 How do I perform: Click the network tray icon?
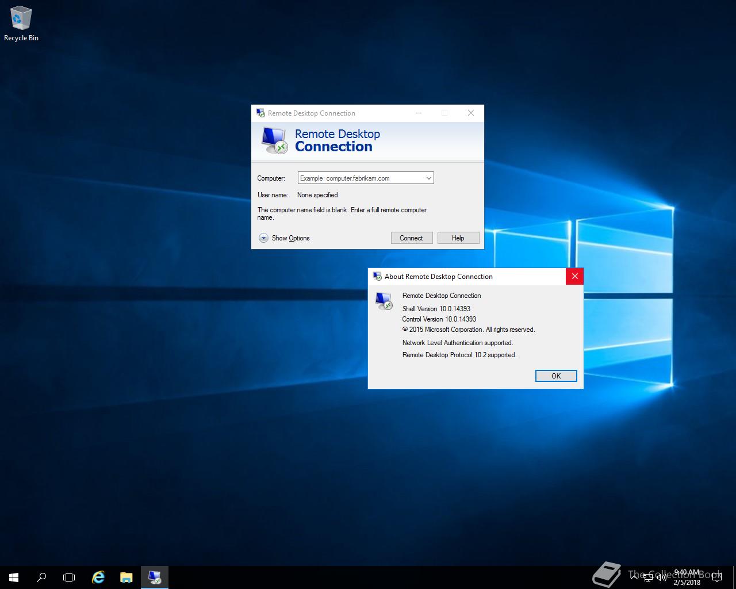648,577
